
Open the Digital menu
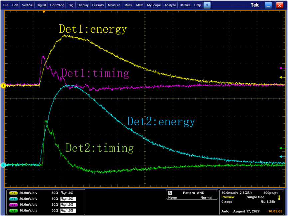tap(41, 5)
